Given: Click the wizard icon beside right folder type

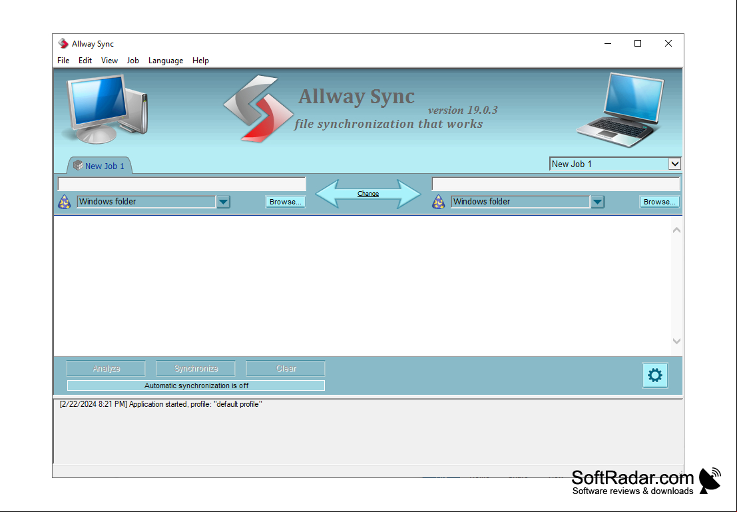Looking at the screenshot, I should point(438,202).
